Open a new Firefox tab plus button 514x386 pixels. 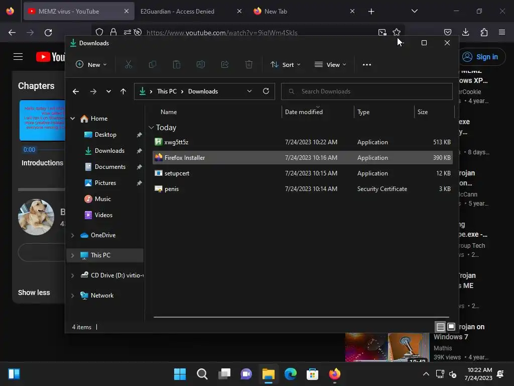pos(371,12)
